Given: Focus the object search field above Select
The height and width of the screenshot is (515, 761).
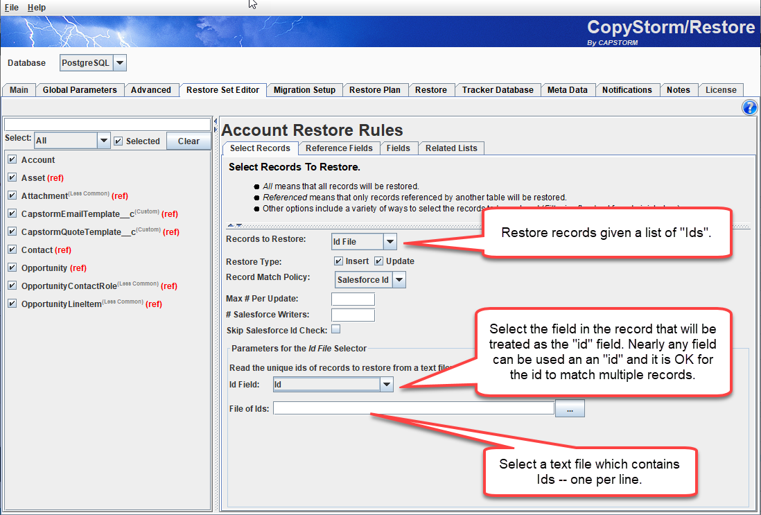Looking at the screenshot, I should (107, 124).
